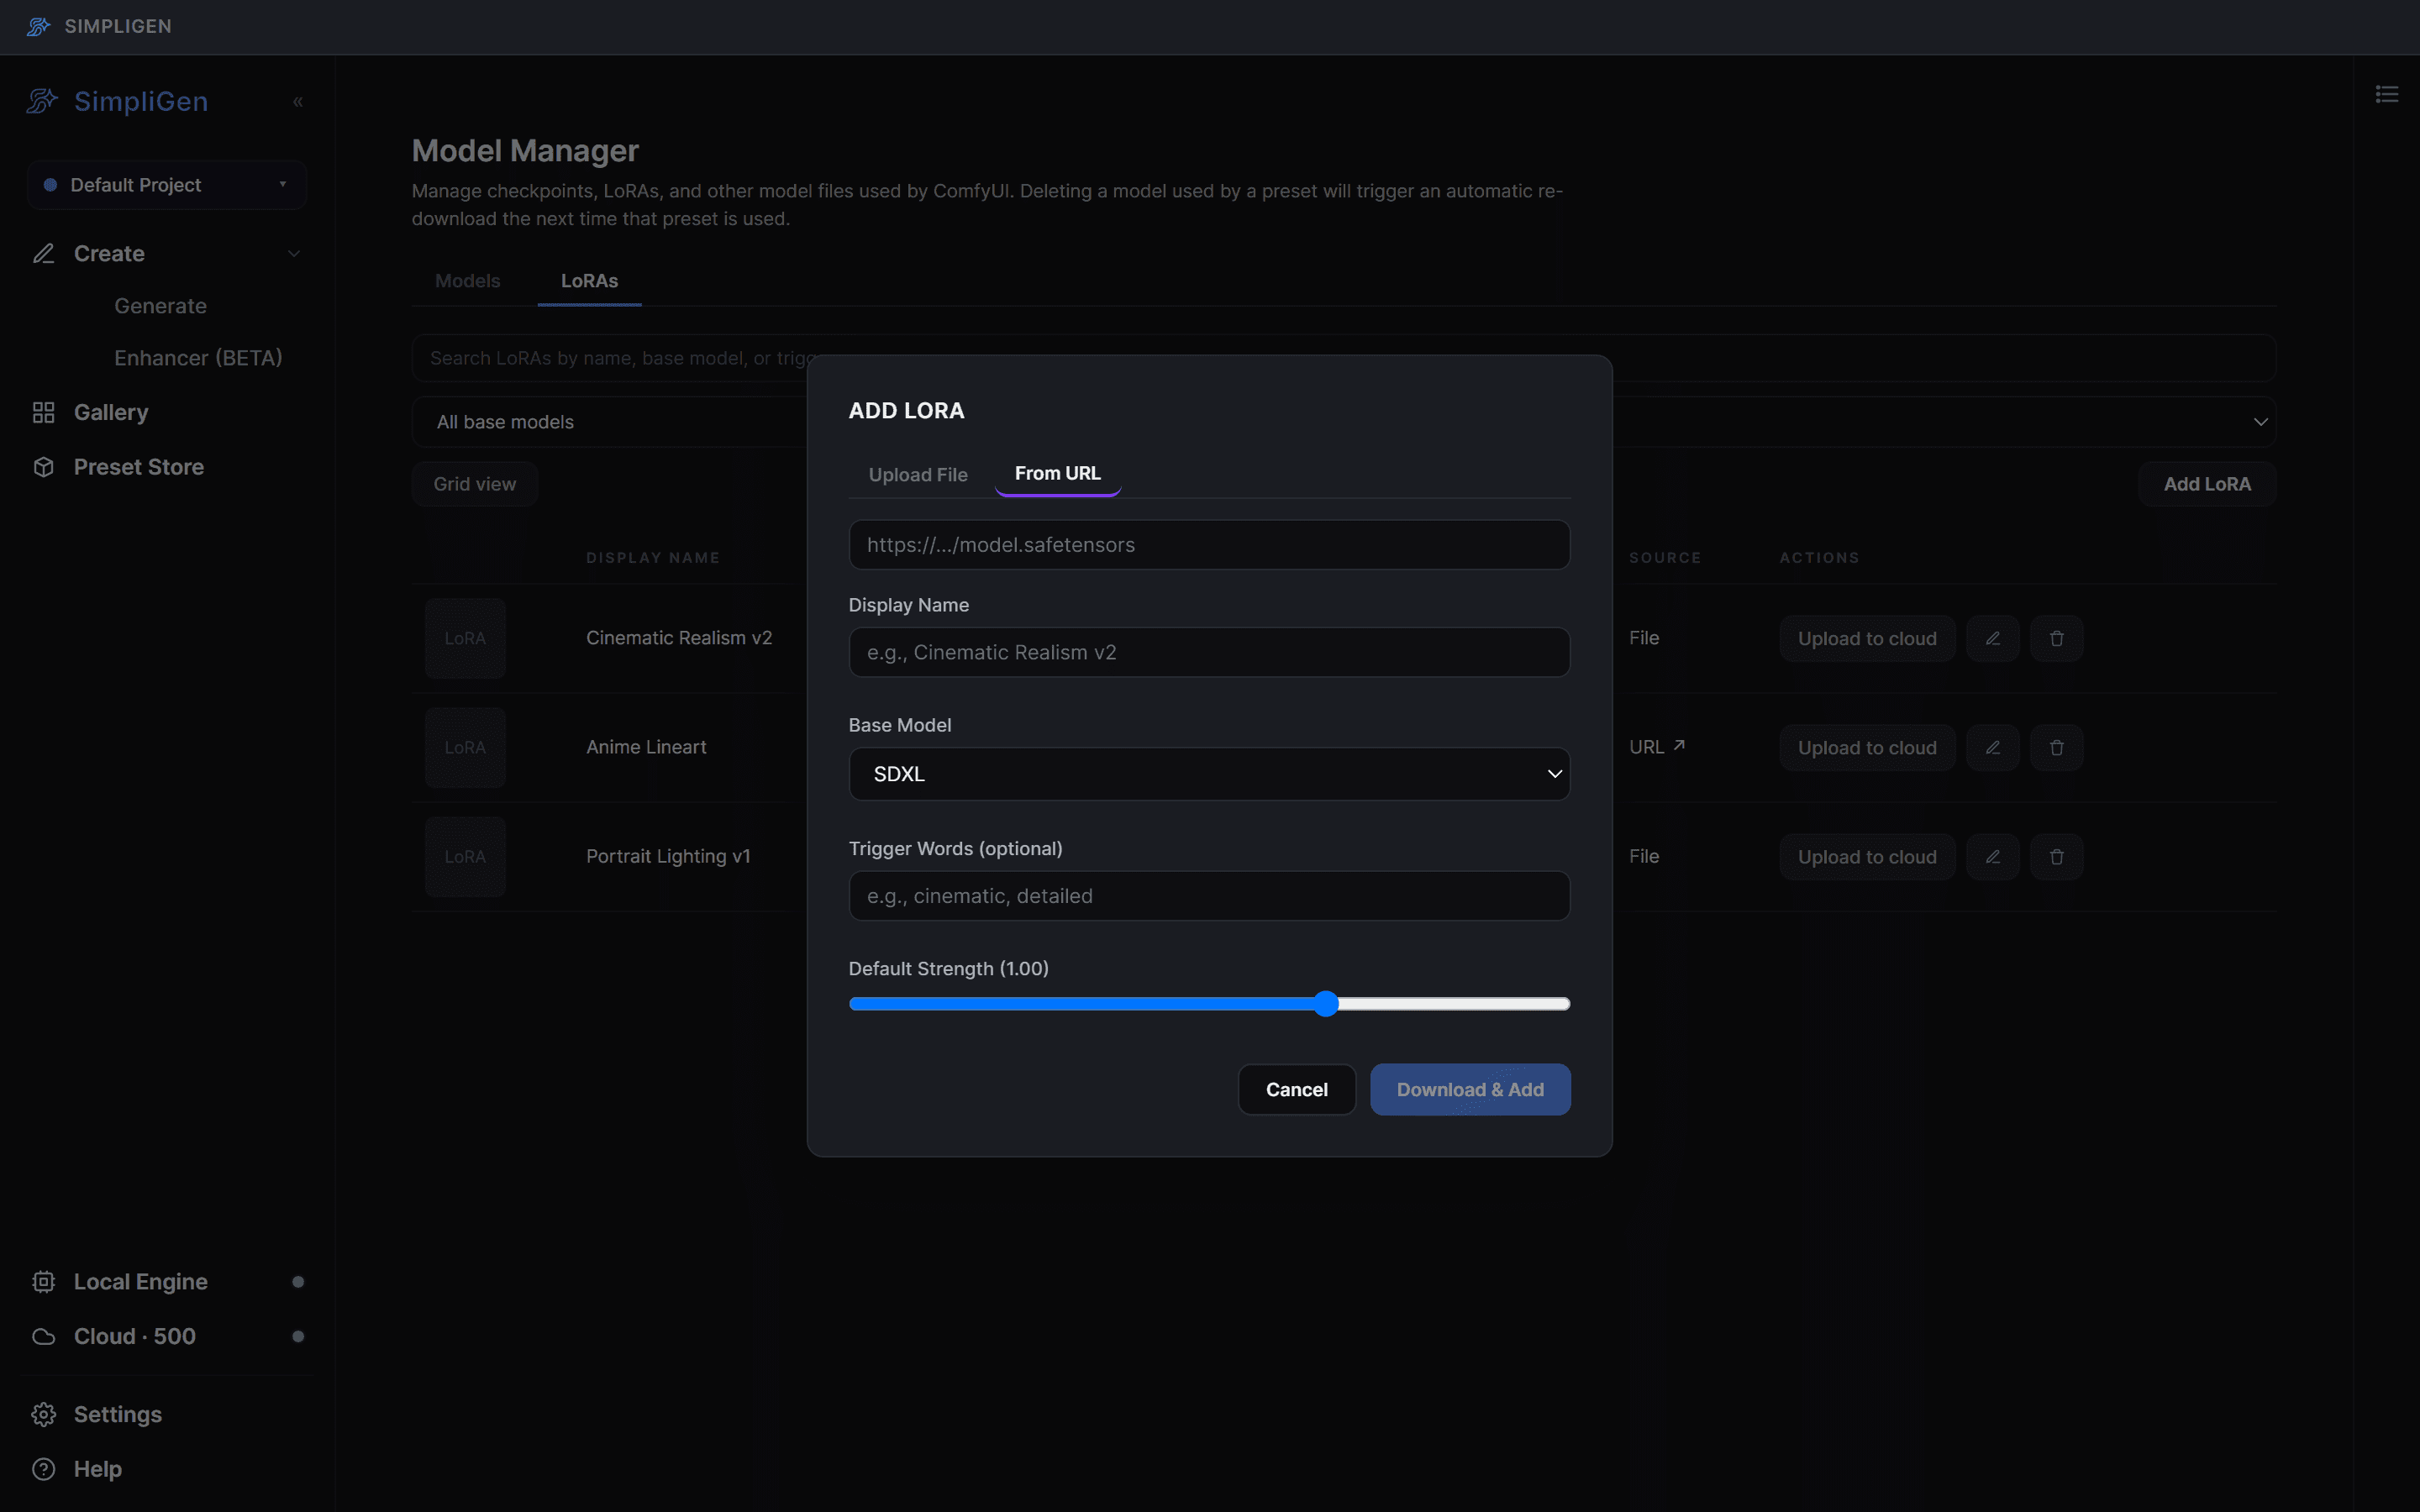The image size is (2420, 1512).
Task: Focus the Trigger Words field
Action: click(1209, 896)
